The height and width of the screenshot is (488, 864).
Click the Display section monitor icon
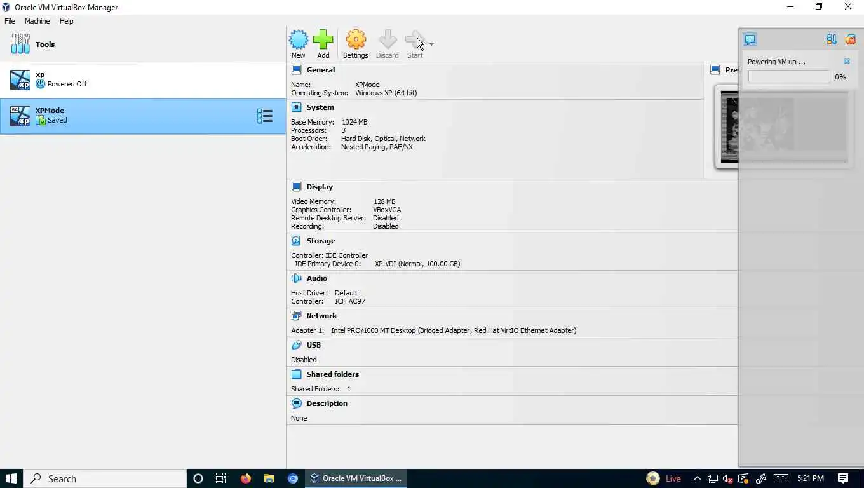(x=296, y=187)
